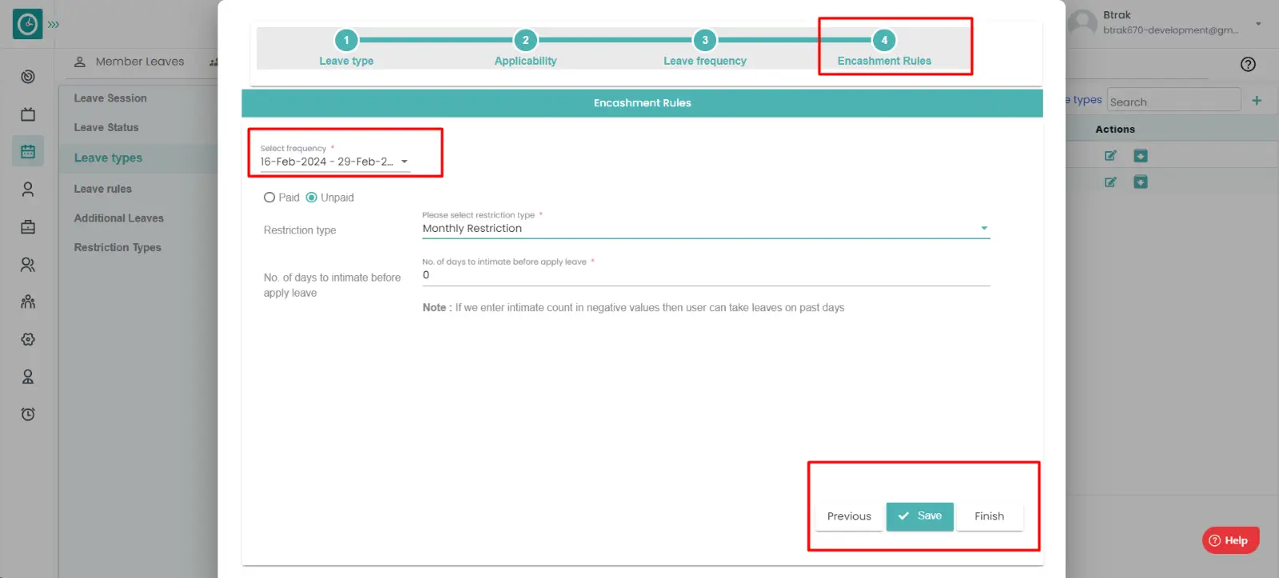Open the restriction type dropdown
Image resolution: width=1279 pixels, height=578 pixels.
pyautogui.click(x=705, y=229)
